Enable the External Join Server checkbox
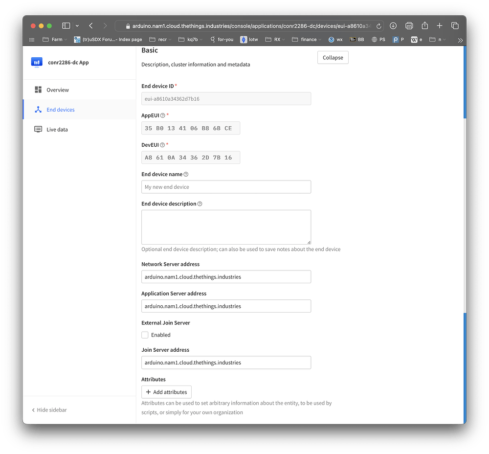Screen dimensions: 489x454 [145, 335]
